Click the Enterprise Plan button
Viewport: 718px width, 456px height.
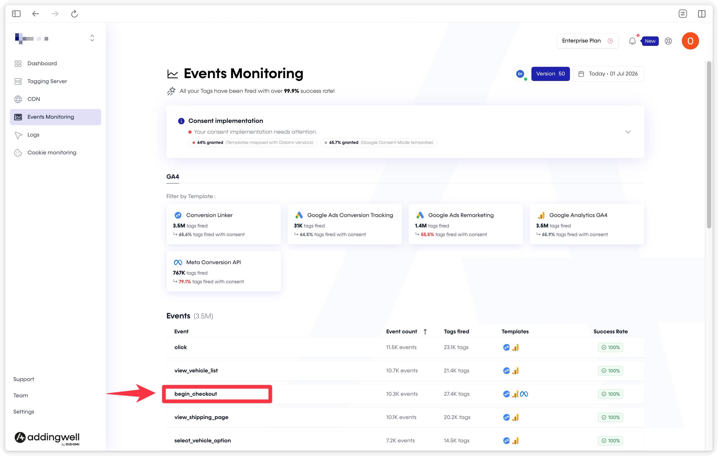click(588, 41)
